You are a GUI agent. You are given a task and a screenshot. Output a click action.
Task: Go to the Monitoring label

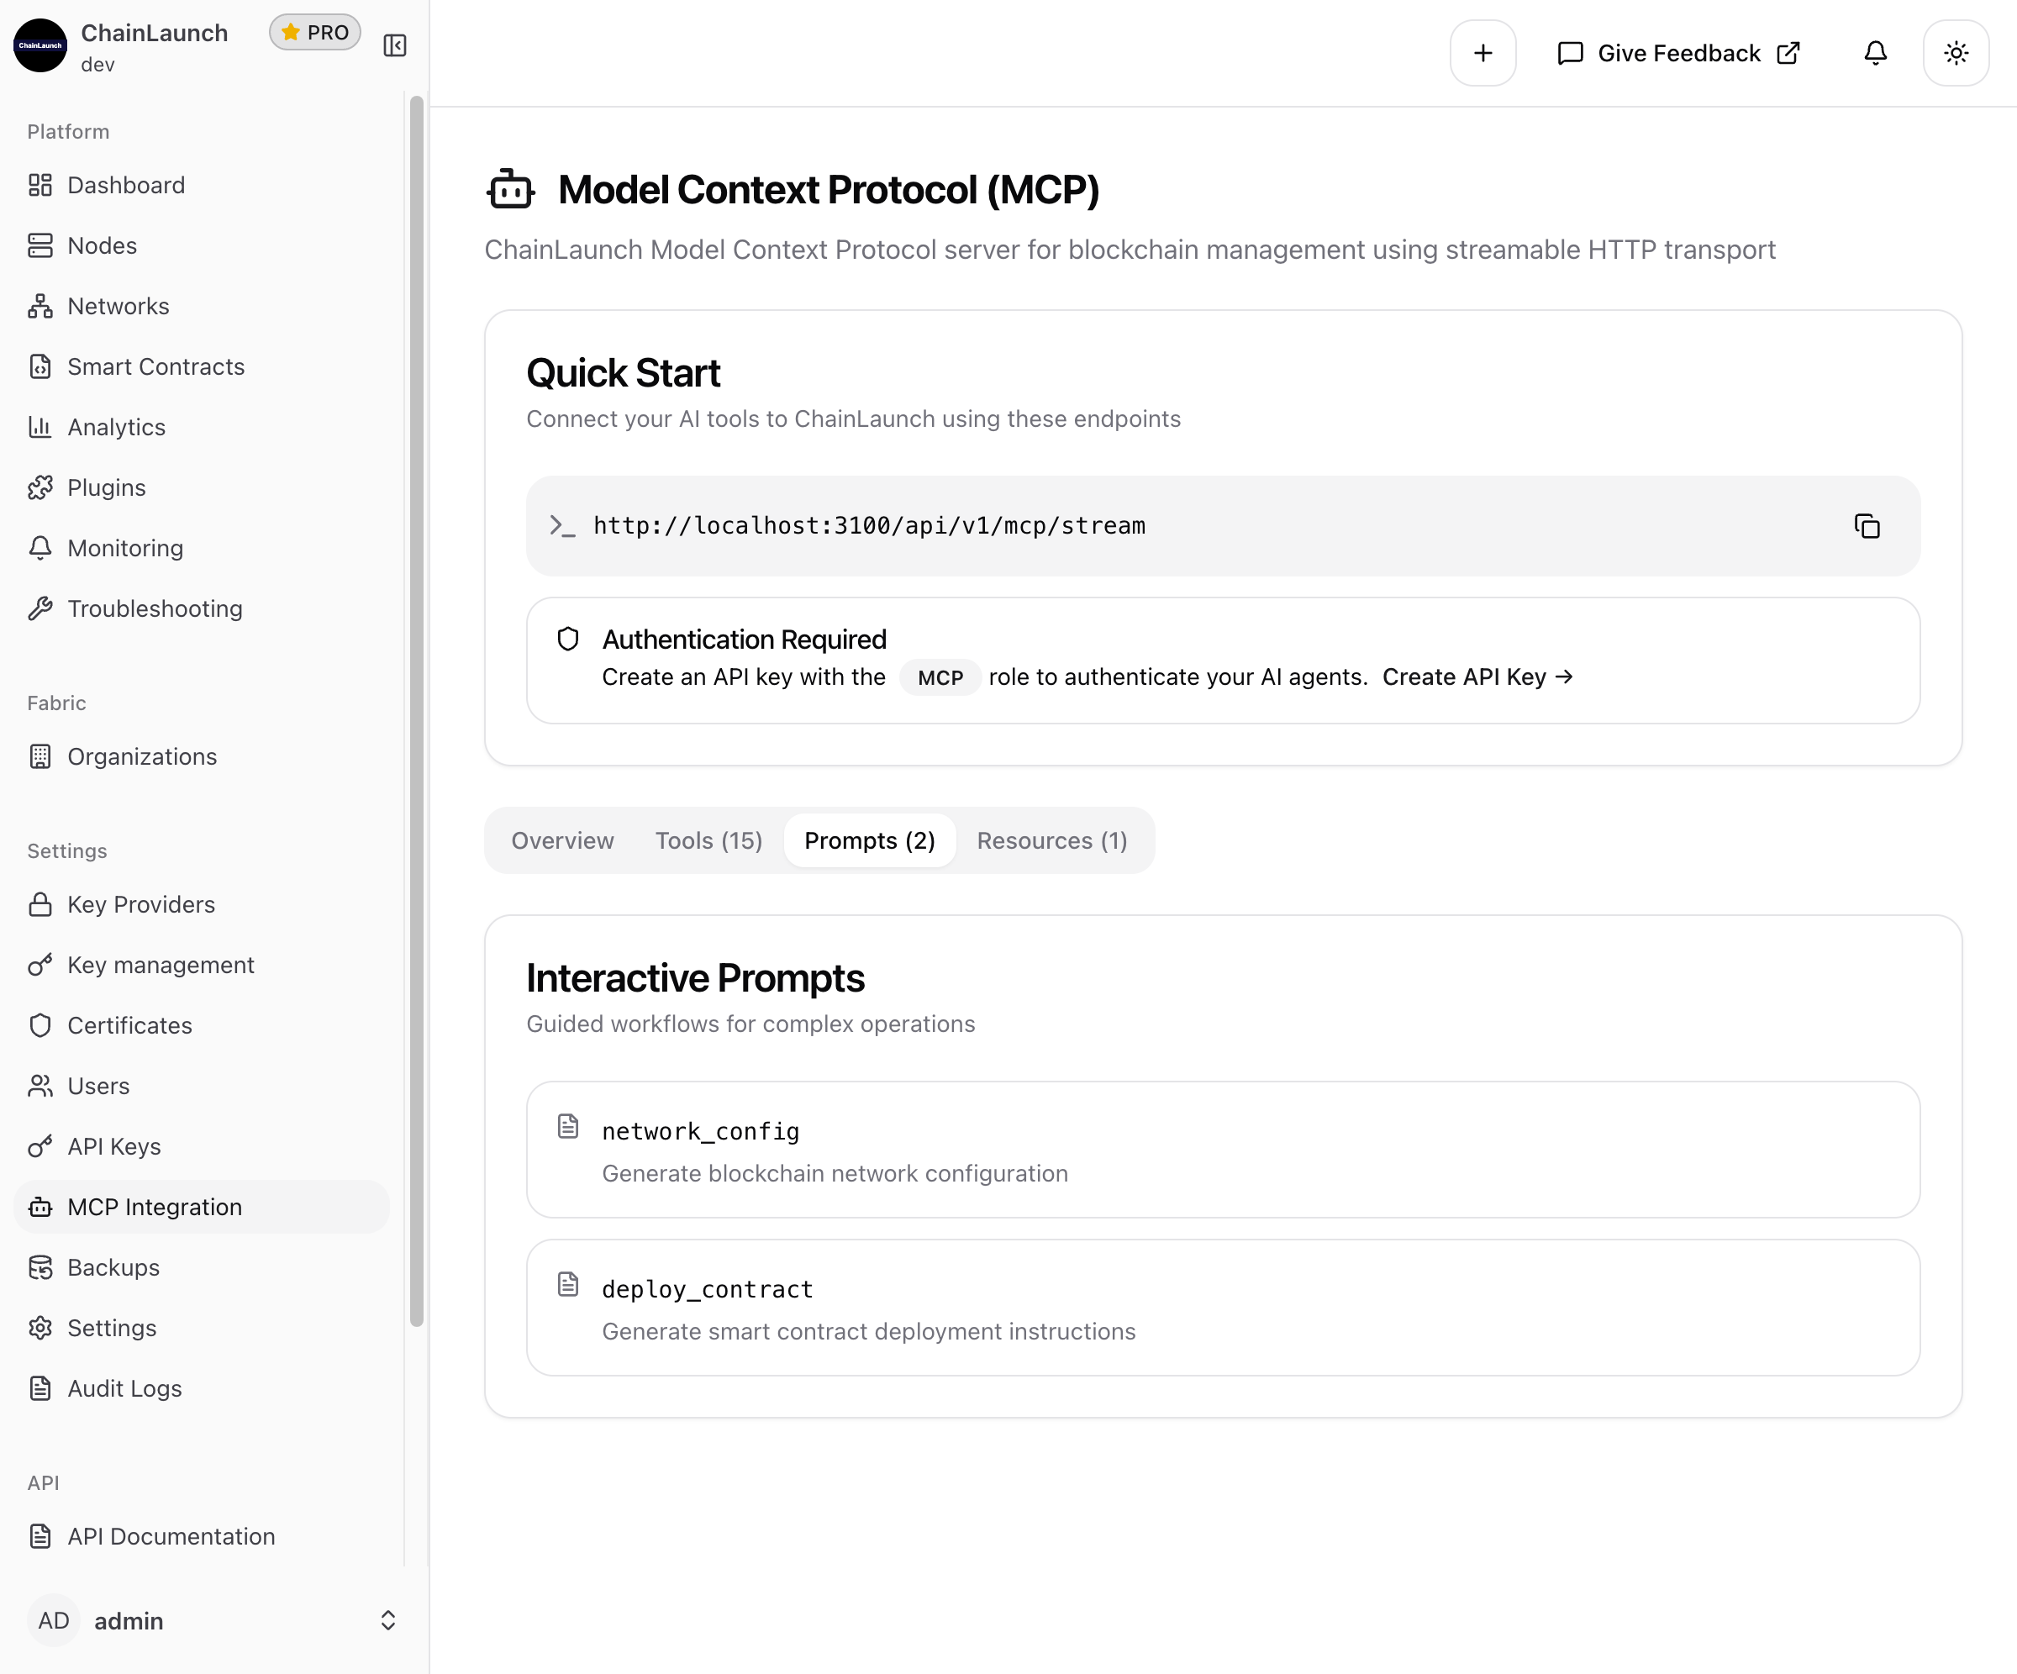(125, 549)
